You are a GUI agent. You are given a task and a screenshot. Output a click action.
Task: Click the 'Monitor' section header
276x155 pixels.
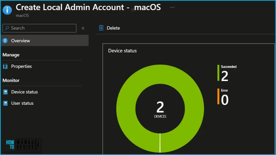pyautogui.click(x=11, y=80)
